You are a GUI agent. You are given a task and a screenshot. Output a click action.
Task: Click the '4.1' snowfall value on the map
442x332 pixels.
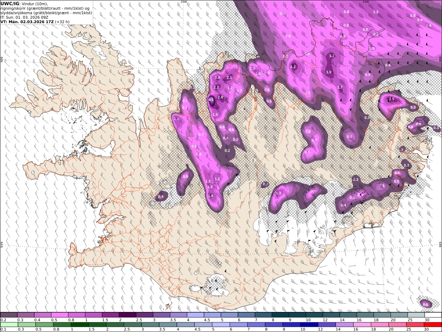212,100
